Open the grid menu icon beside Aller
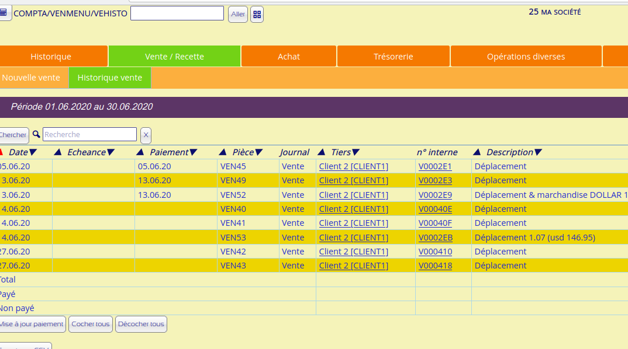Screen dimensions: 628x349 [257, 14]
